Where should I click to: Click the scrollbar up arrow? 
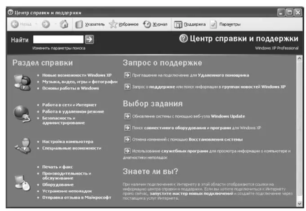[x=299, y=58]
